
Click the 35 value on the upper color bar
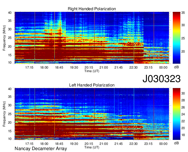tap(183, 13)
